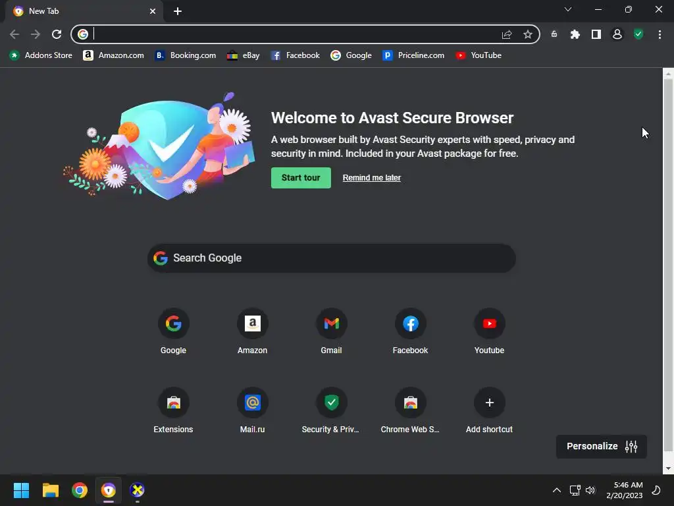Bookmark this tab with the star icon
Screen dimensions: 674x506
pyautogui.click(x=528, y=35)
